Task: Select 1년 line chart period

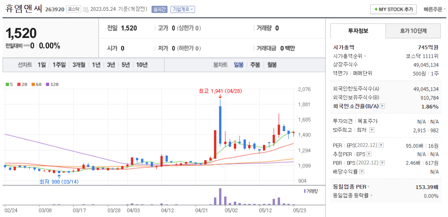Action: click(x=96, y=65)
